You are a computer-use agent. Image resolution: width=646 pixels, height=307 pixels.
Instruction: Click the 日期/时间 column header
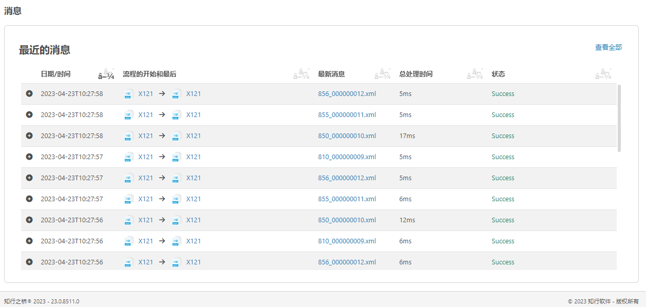pos(56,74)
